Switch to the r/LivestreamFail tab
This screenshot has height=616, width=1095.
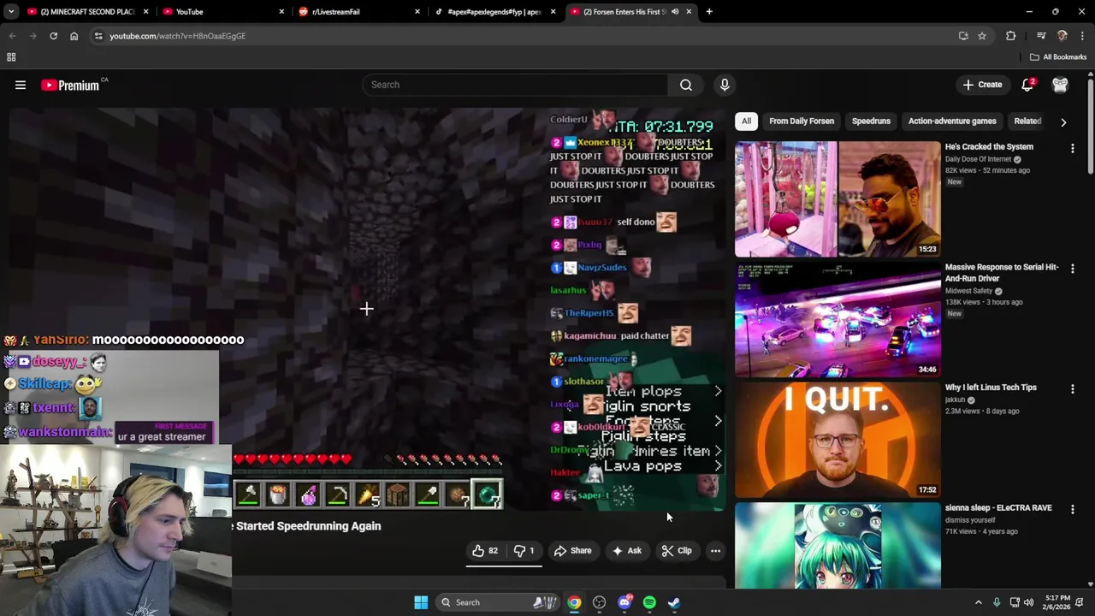pos(359,12)
